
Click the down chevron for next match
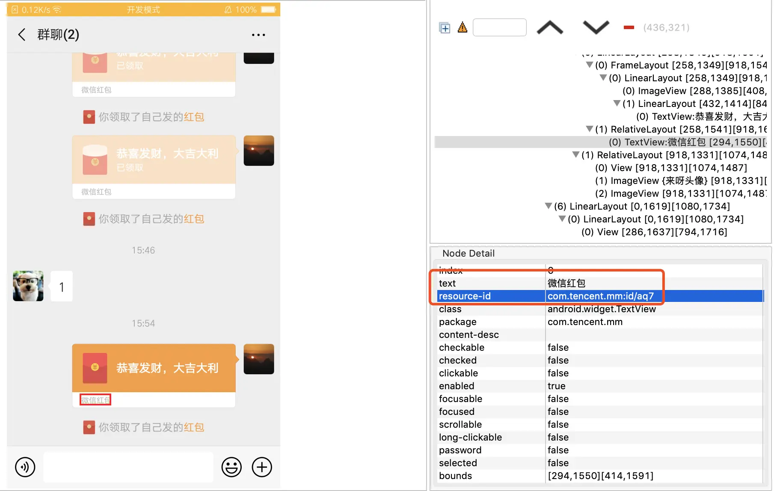(x=596, y=28)
